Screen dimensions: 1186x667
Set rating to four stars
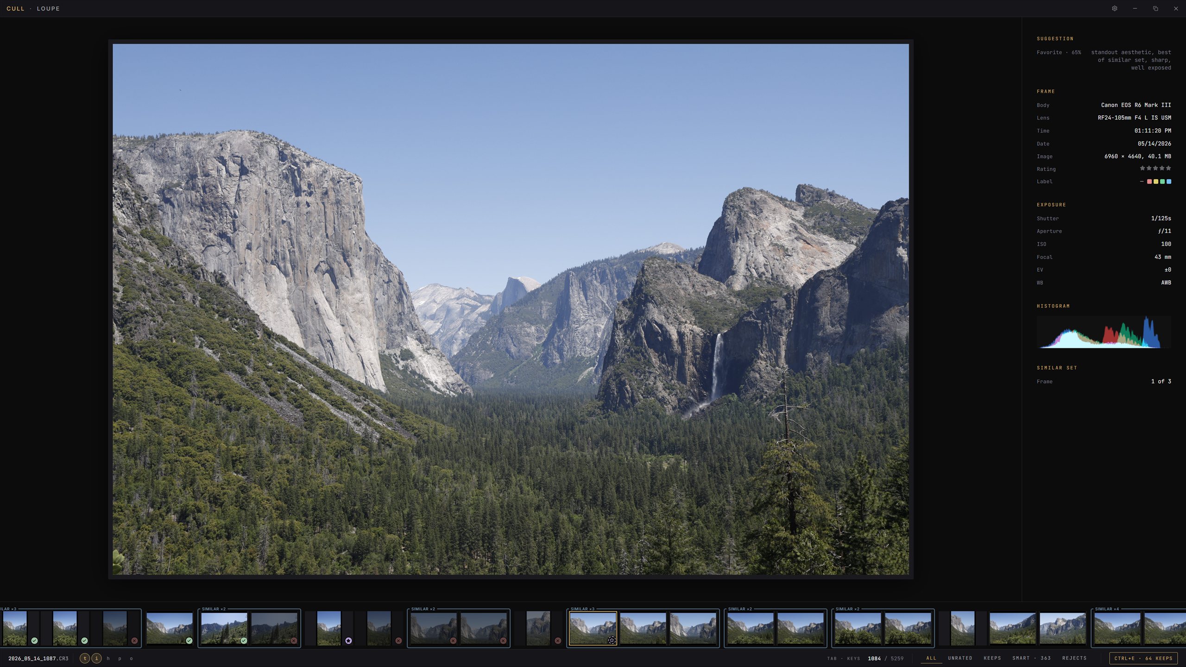coord(1162,168)
